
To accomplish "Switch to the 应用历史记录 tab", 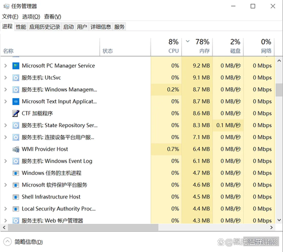I will point(45,27).
